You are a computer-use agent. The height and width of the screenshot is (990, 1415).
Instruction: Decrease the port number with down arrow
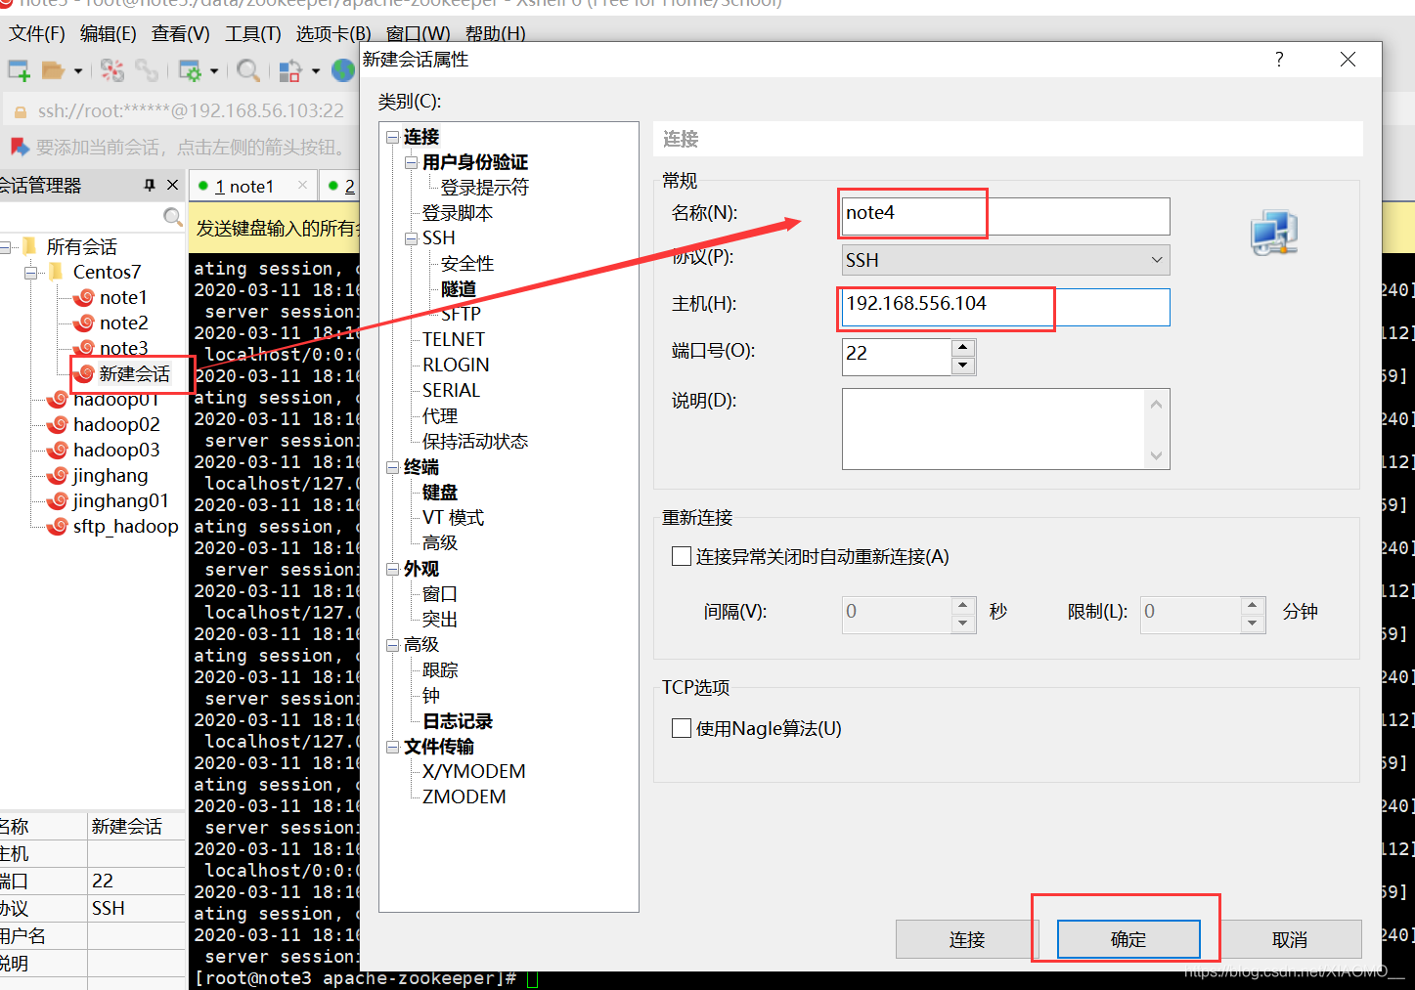tap(963, 366)
